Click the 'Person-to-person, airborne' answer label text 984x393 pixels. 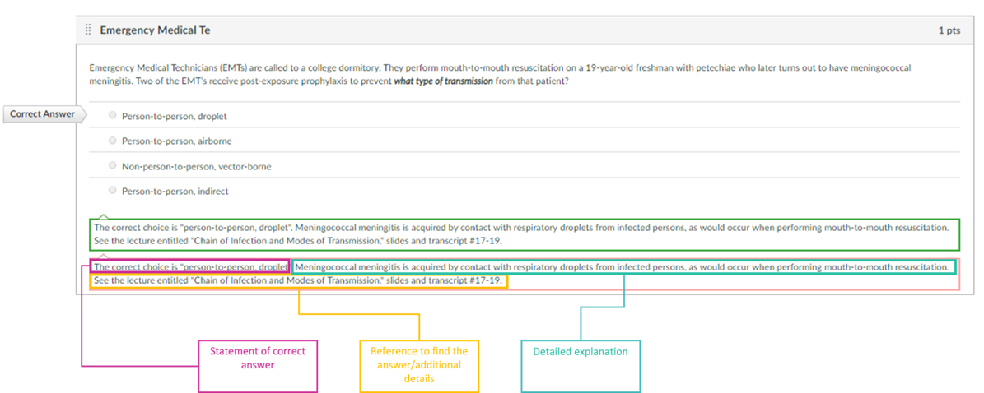176,141
